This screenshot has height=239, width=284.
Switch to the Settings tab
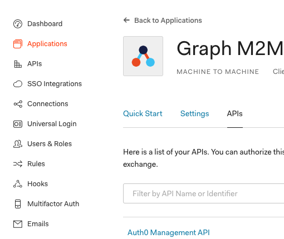[194, 113]
